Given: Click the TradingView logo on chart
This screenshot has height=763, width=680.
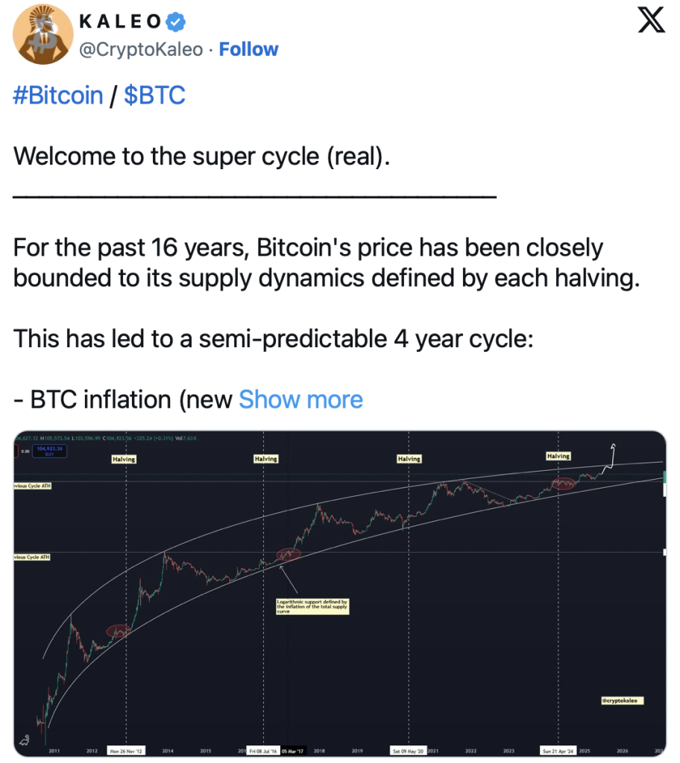Looking at the screenshot, I should point(24,740).
